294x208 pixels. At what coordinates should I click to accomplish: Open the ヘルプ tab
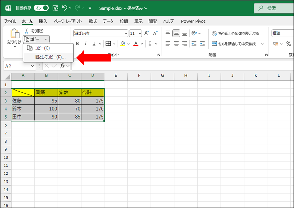169,21
